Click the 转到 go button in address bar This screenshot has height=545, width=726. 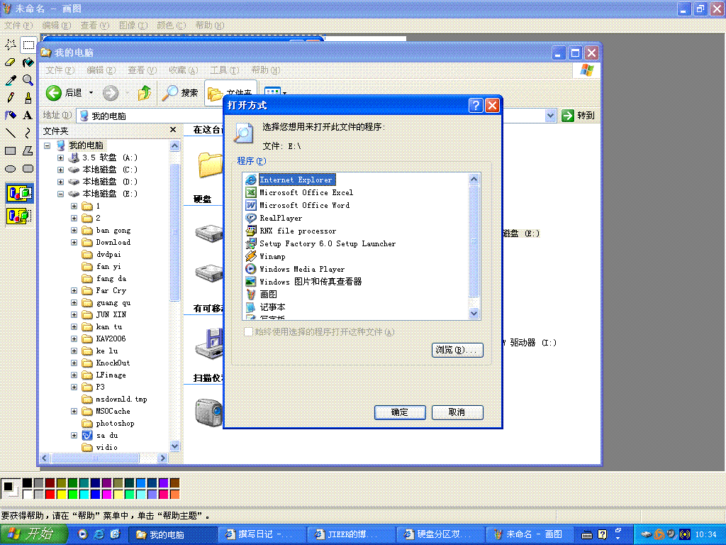(x=579, y=116)
